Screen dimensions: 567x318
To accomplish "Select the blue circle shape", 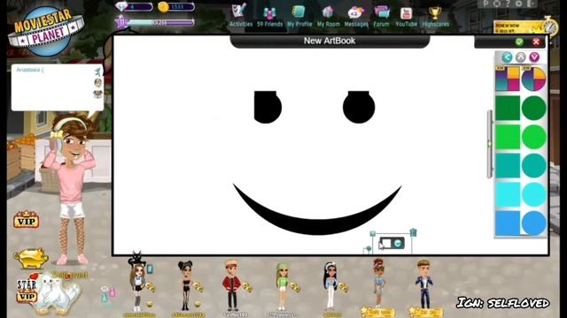I will pyautogui.click(x=533, y=223).
